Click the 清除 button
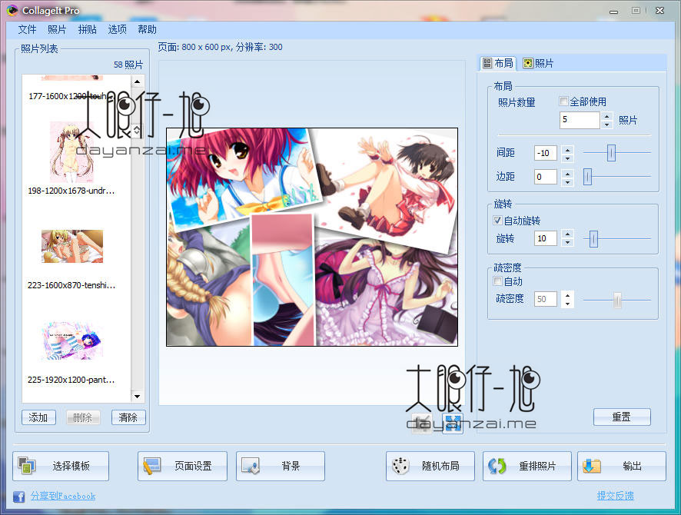The height and width of the screenshot is (515, 681). [x=128, y=417]
